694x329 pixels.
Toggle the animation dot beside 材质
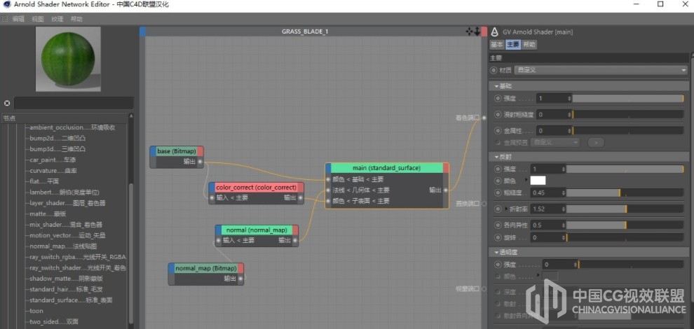point(494,70)
